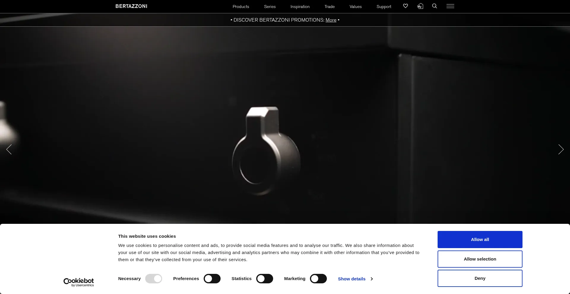
Task: Click the wishlist heart icon
Action: pos(405,6)
